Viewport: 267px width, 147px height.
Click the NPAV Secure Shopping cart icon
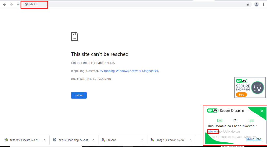click(257, 88)
